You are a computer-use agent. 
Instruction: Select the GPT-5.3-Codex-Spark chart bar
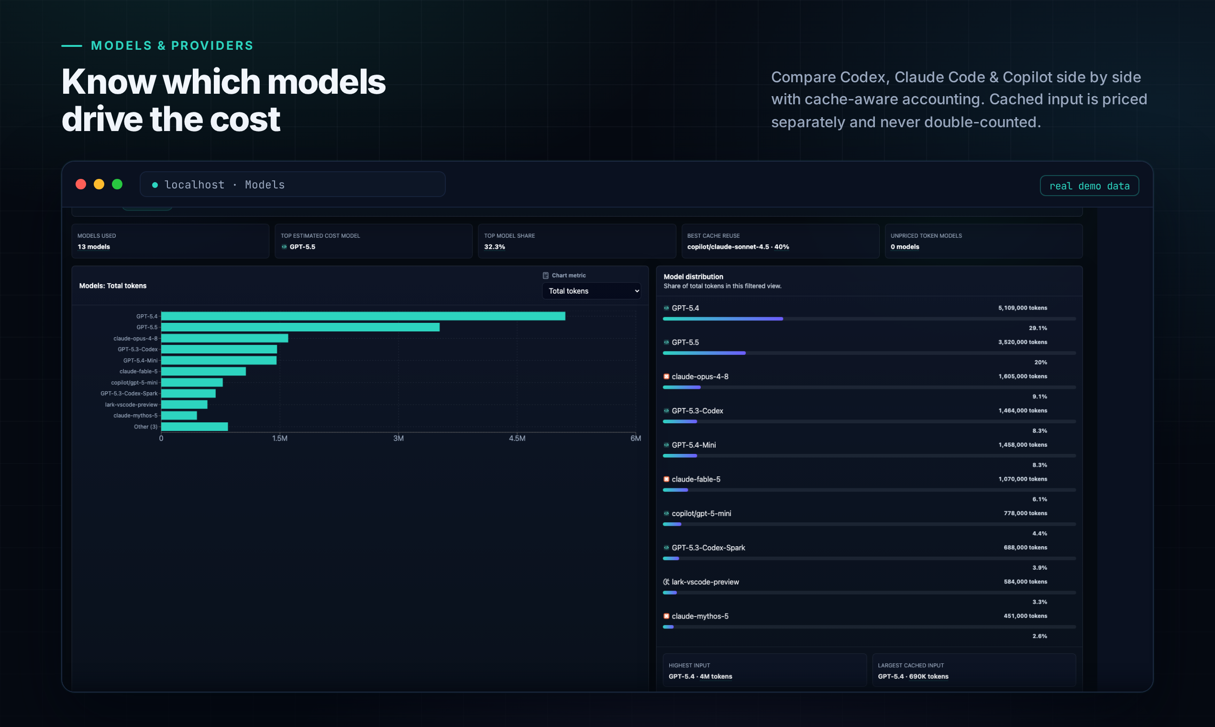tap(188, 393)
